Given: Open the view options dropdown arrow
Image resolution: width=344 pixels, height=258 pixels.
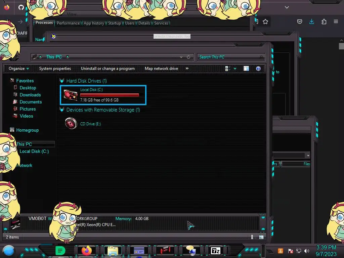Looking at the screenshot, I should coord(235,69).
